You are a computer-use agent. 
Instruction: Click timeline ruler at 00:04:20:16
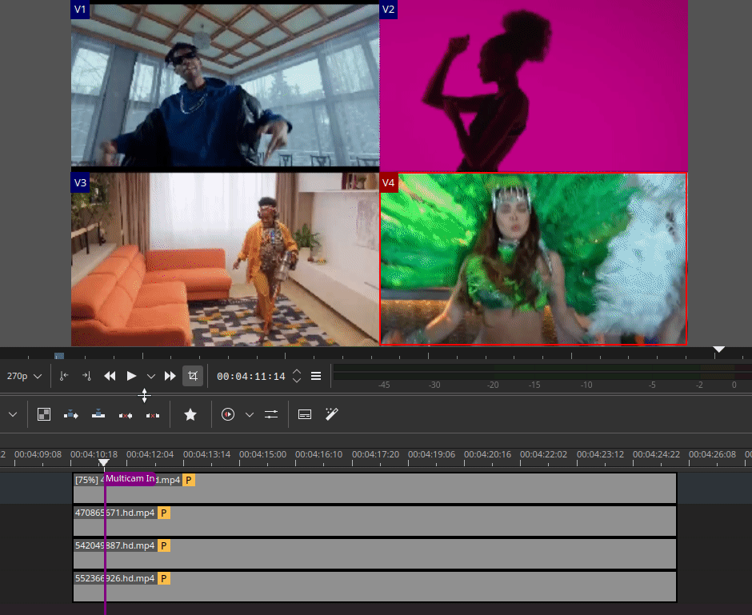[487, 454]
